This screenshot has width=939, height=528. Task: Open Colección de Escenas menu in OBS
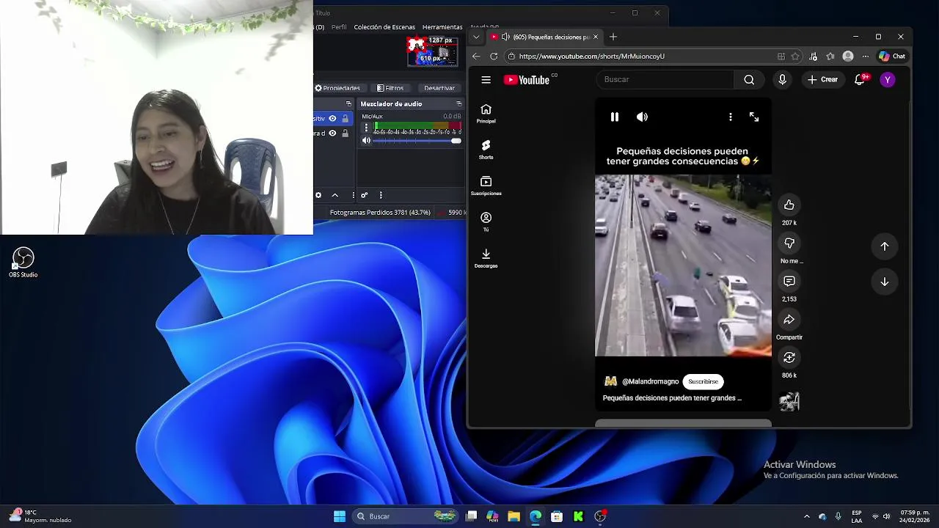[384, 27]
